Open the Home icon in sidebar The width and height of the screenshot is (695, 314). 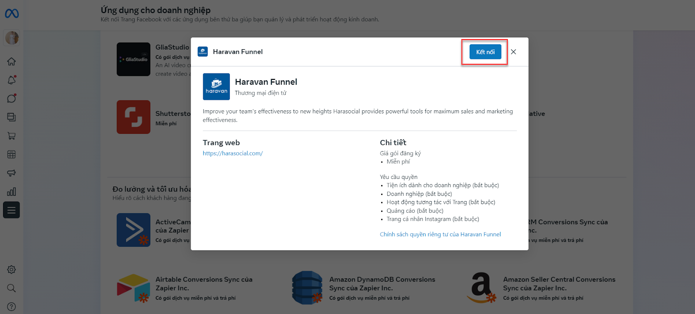pyautogui.click(x=12, y=62)
